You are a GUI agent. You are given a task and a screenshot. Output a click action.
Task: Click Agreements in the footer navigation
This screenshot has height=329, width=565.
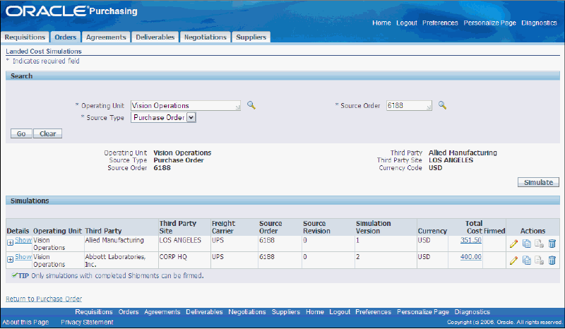[162, 312]
